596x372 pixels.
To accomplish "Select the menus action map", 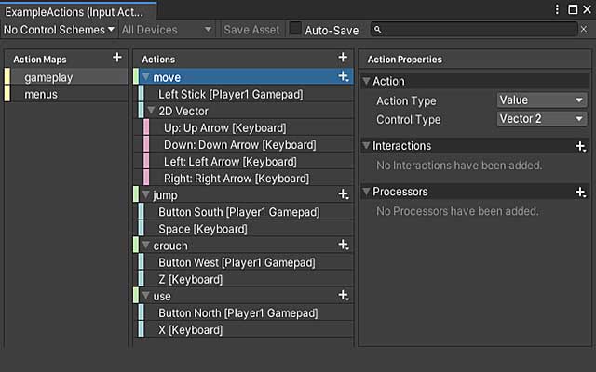I will click(66, 94).
